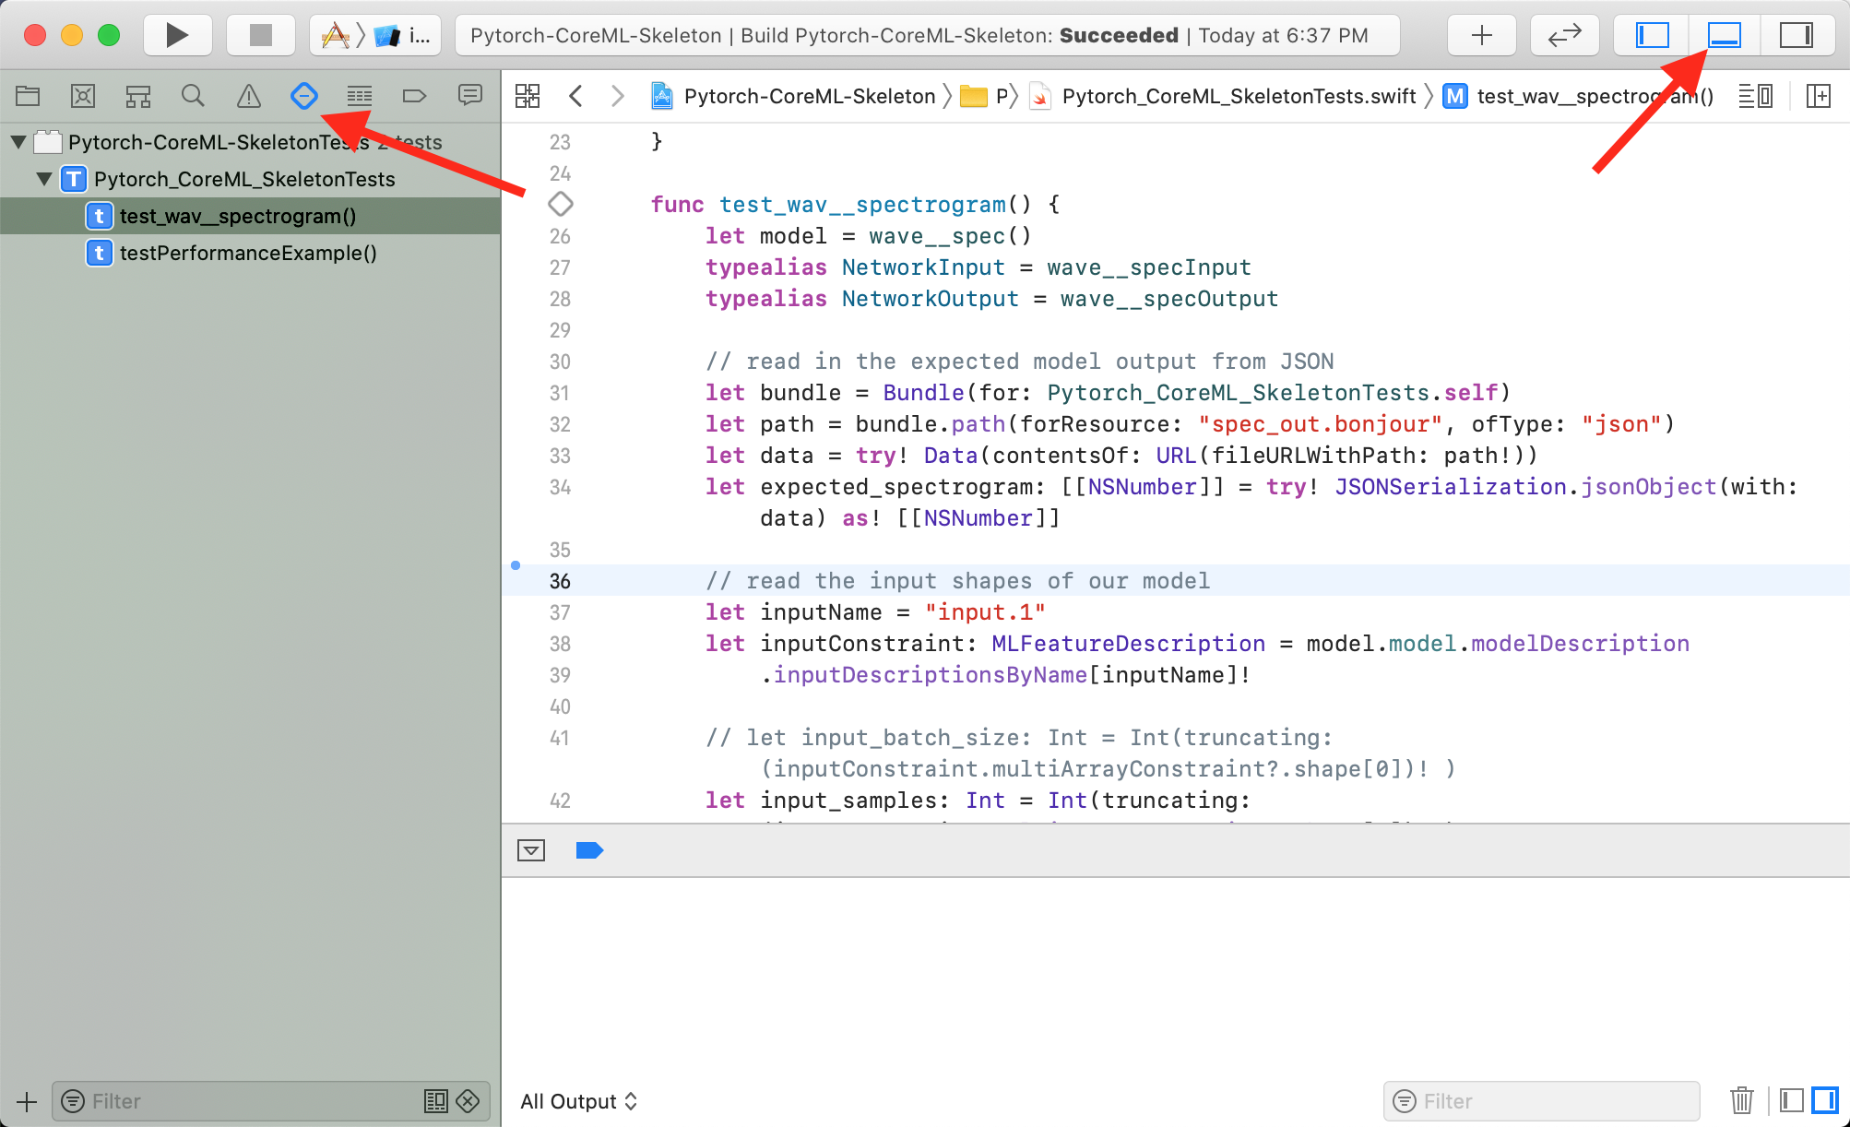This screenshot has height=1127, width=1850.
Task: Stop the running scheme
Action: tap(261, 35)
